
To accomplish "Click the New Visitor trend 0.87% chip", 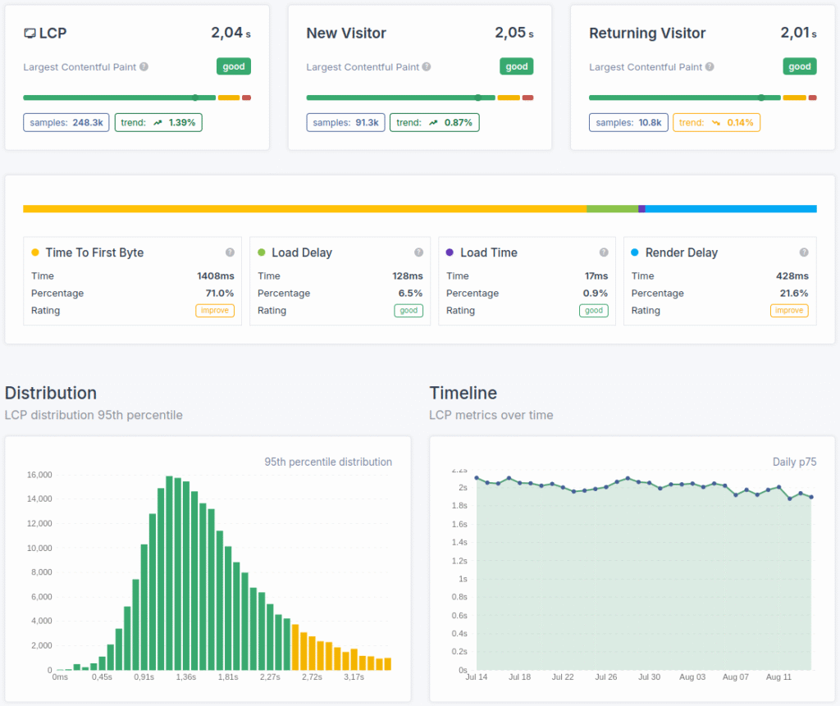I will click(x=435, y=121).
